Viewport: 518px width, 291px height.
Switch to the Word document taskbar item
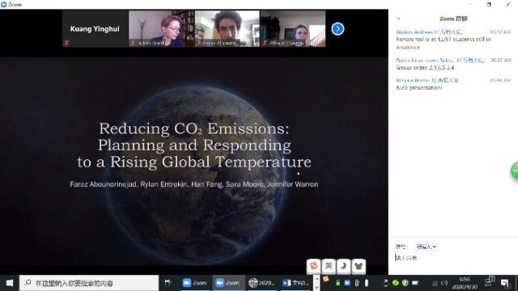pyautogui.click(x=295, y=283)
